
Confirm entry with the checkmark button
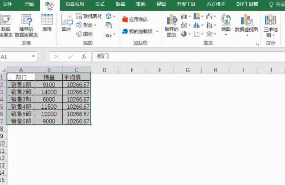[70, 57]
